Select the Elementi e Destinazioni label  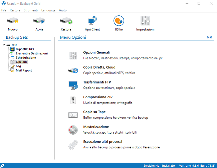point(32,53)
